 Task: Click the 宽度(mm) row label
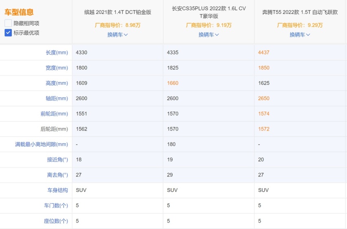tap(57, 68)
